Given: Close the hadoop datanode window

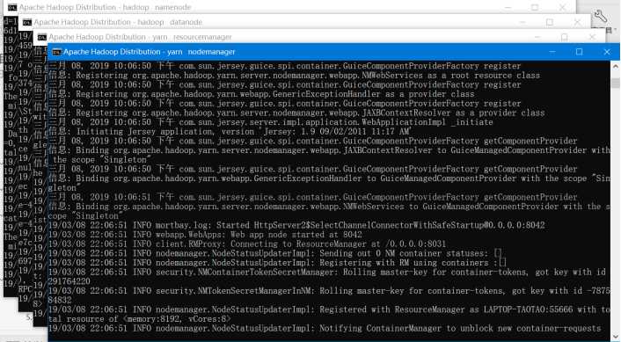Looking at the screenshot, I should (x=577, y=23).
